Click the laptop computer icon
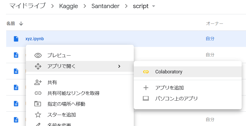Viewport: 246px width, 126px height. 146,98
